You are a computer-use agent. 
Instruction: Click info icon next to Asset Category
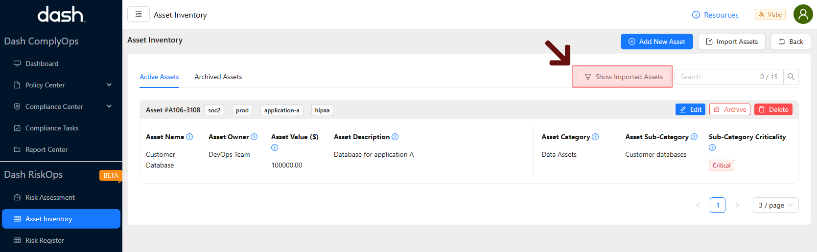pyautogui.click(x=595, y=137)
